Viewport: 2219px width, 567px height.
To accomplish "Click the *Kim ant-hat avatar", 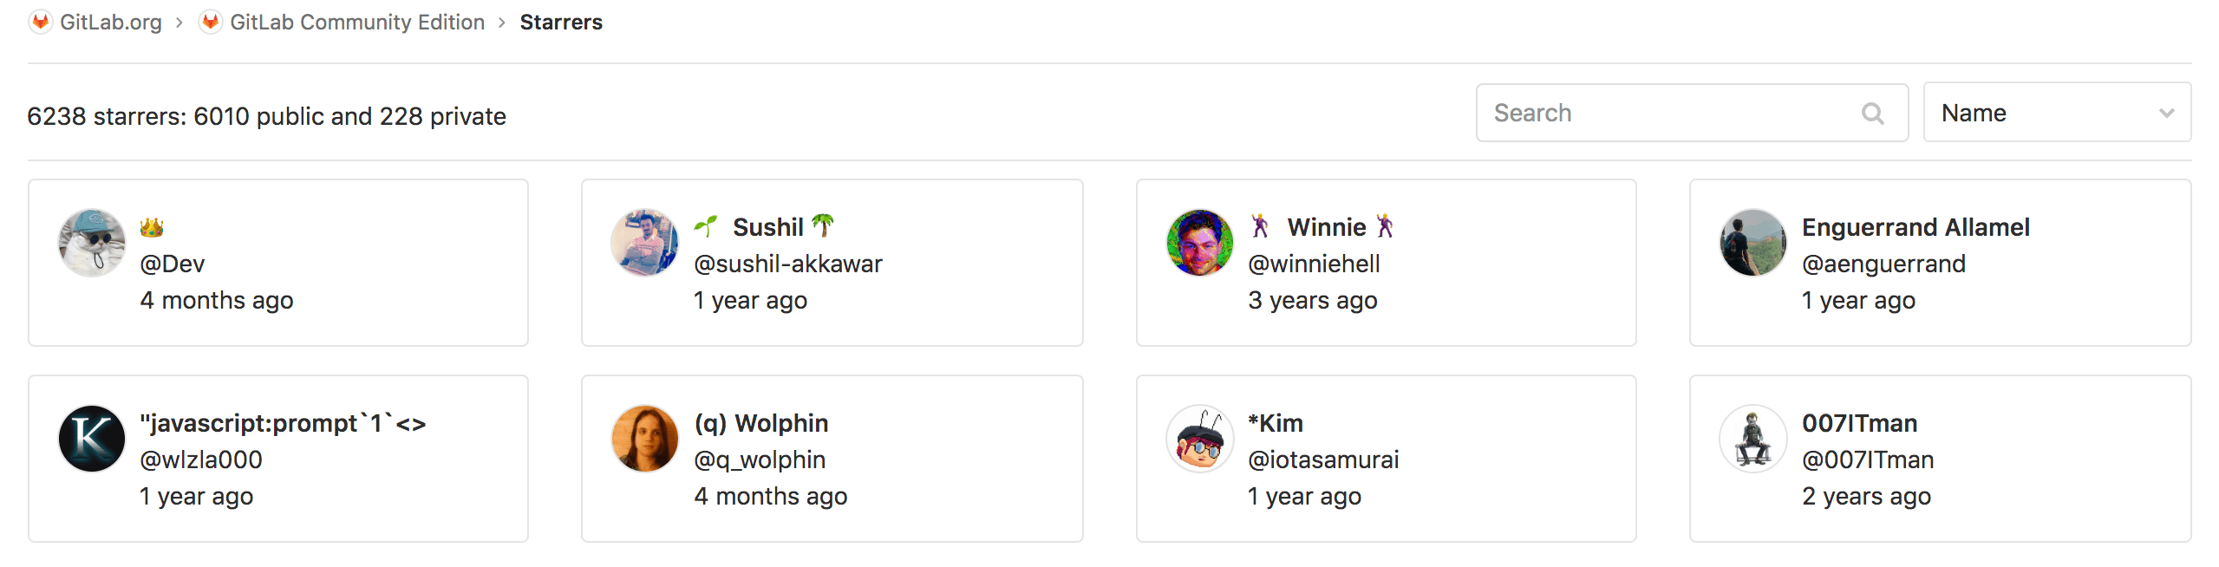I will pos(1198,439).
